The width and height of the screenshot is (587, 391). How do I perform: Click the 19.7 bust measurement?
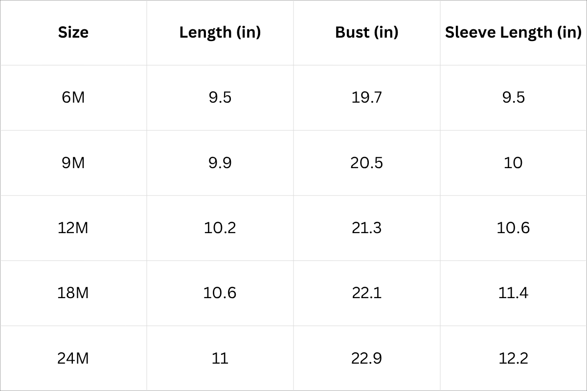tap(366, 97)
